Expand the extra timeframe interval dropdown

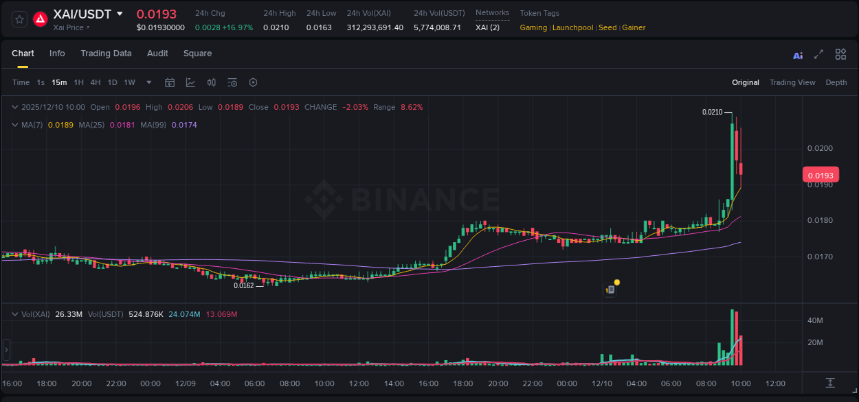[x=148, y=82]
